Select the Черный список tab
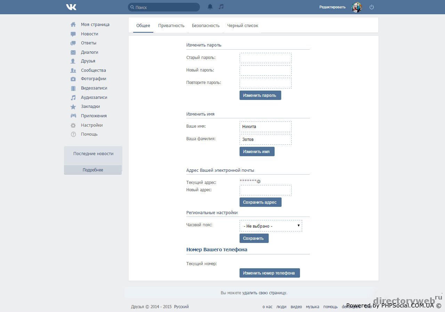 coord(242,26)
